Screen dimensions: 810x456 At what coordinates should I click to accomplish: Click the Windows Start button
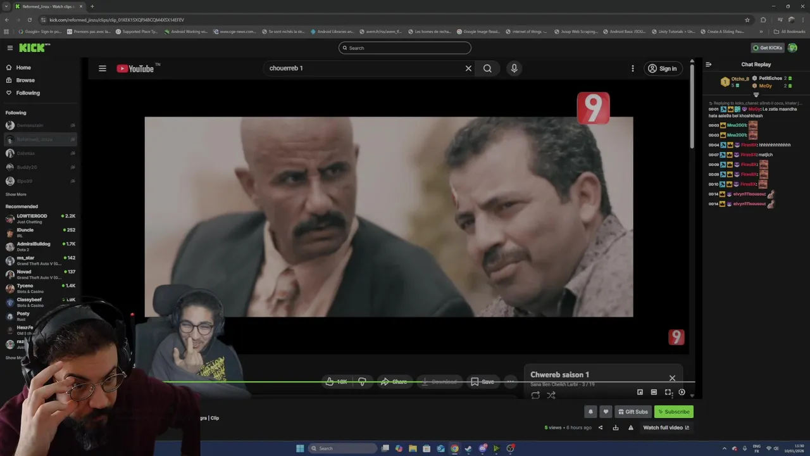[300, 448]
